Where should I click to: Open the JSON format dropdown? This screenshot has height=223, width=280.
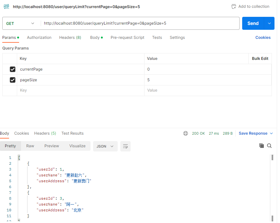(x=105, y=146)
